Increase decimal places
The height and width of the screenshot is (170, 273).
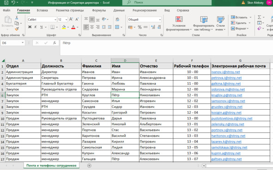[x=153, y=27]
